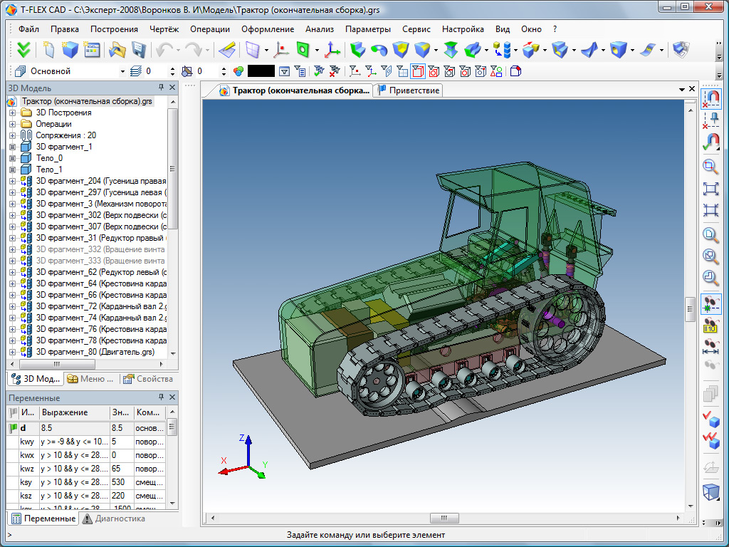
Task: Toggle the green-check magnet snap option
Action: point(710,142)
